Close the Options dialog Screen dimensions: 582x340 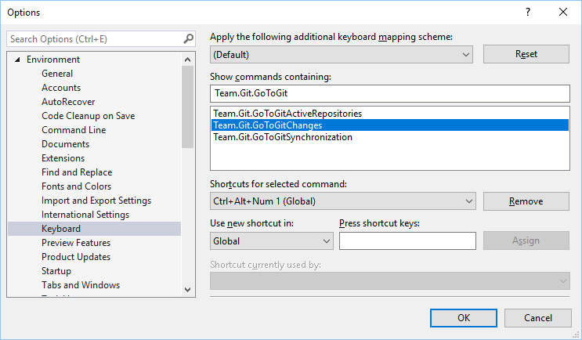click(x=563, y=12)
